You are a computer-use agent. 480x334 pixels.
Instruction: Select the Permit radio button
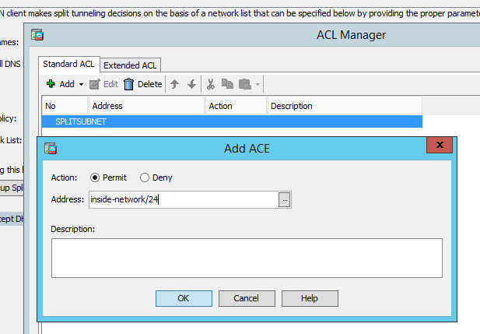click(x=96, y=178)
